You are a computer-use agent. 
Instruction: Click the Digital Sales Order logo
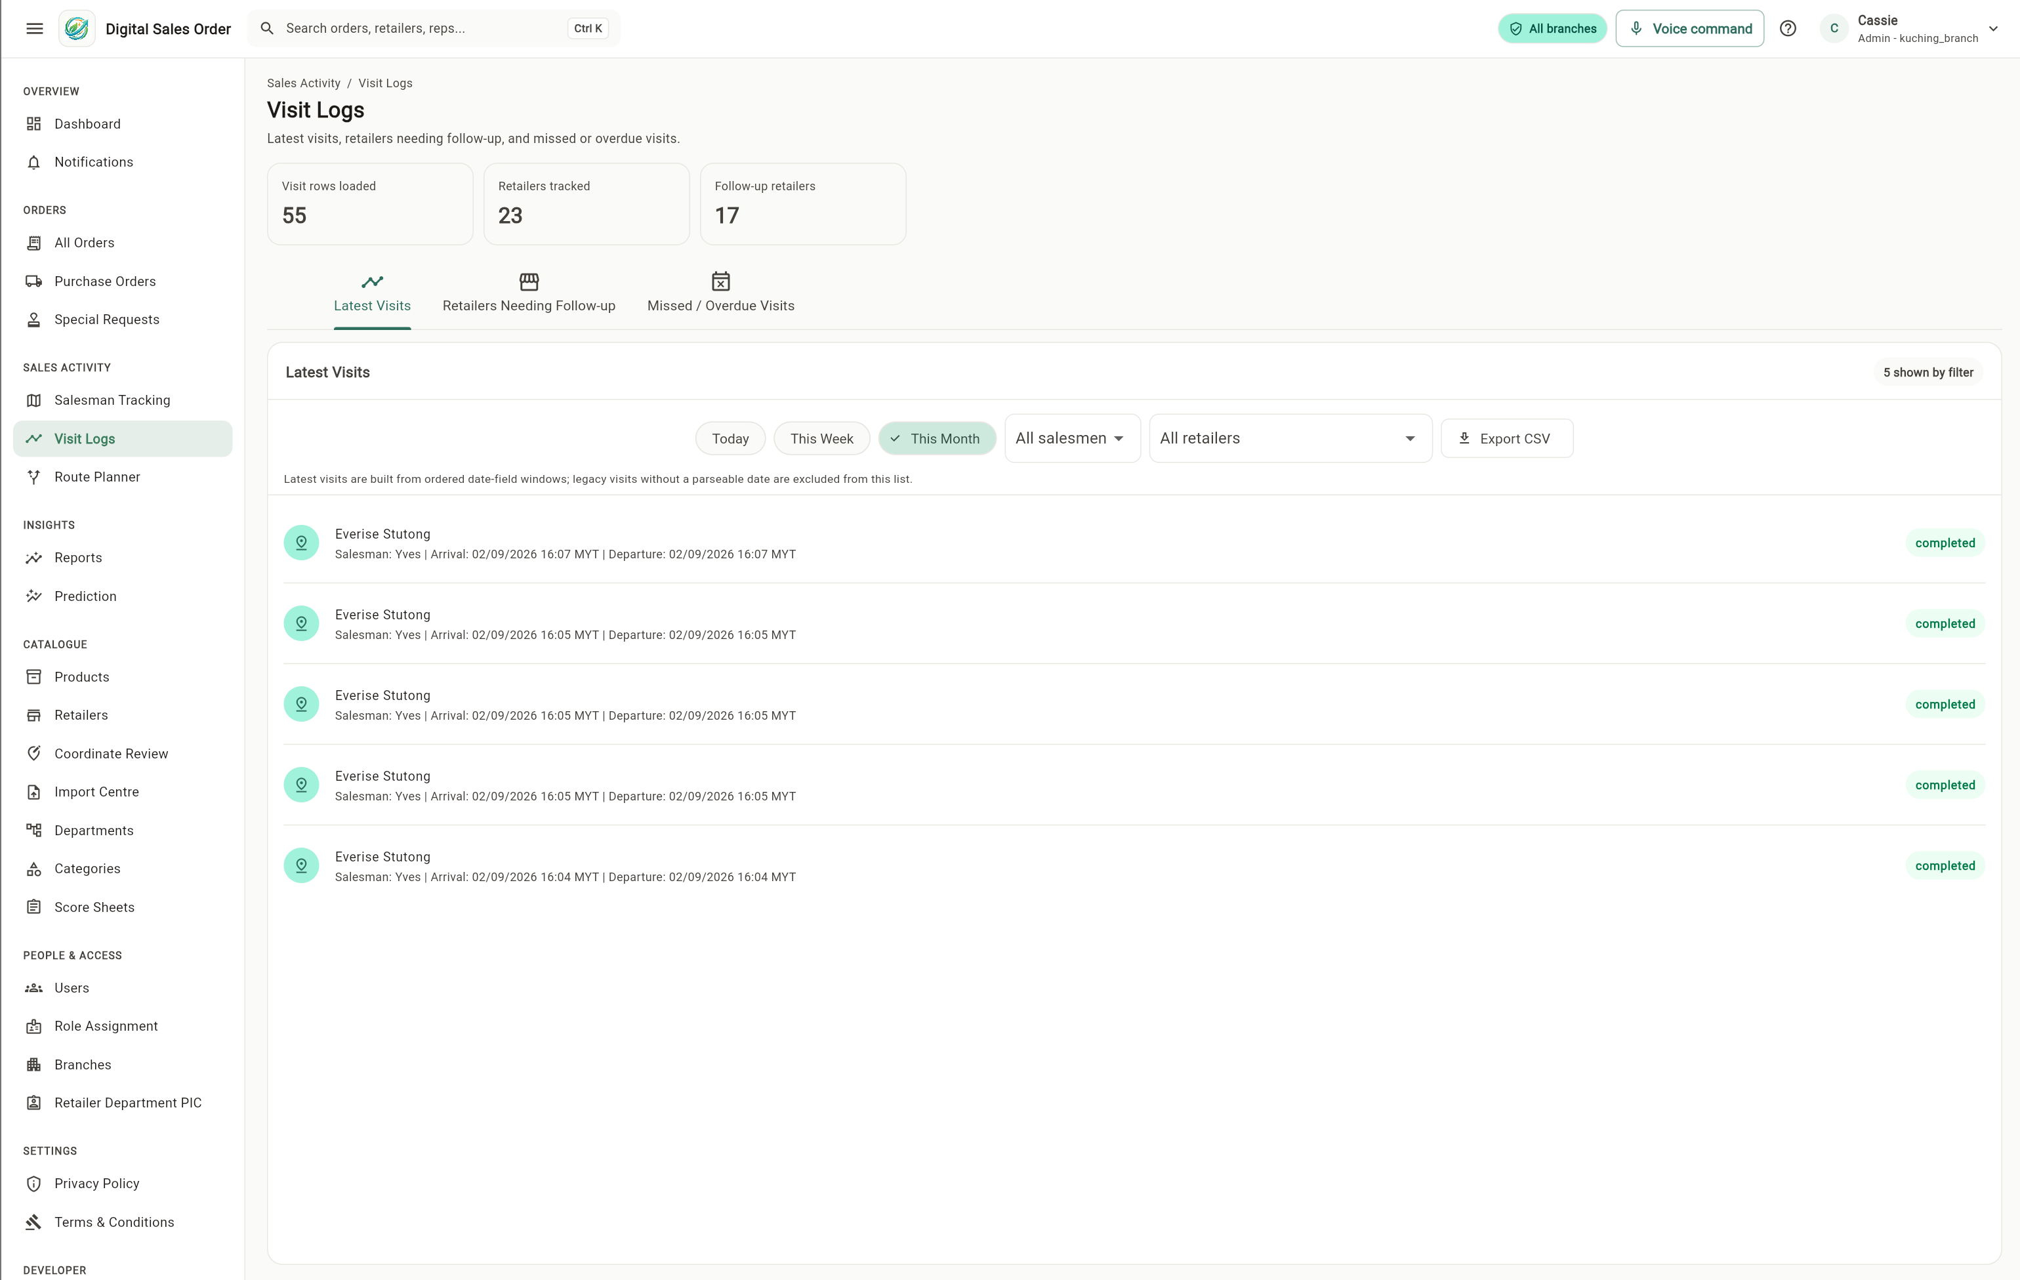(76, 28)
